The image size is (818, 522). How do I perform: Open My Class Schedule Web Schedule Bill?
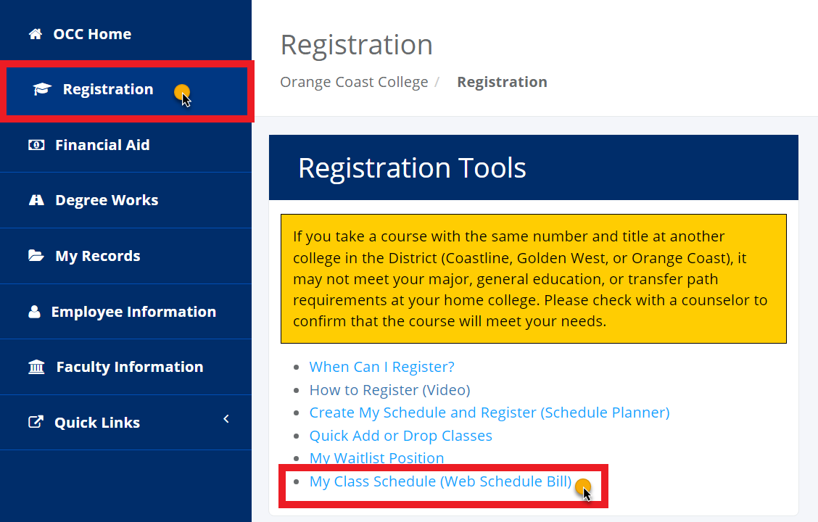[440, 481]
